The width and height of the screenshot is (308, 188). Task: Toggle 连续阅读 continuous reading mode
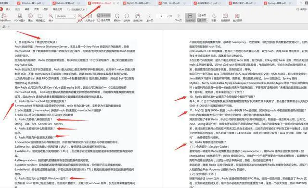click(x=190, y=18)
